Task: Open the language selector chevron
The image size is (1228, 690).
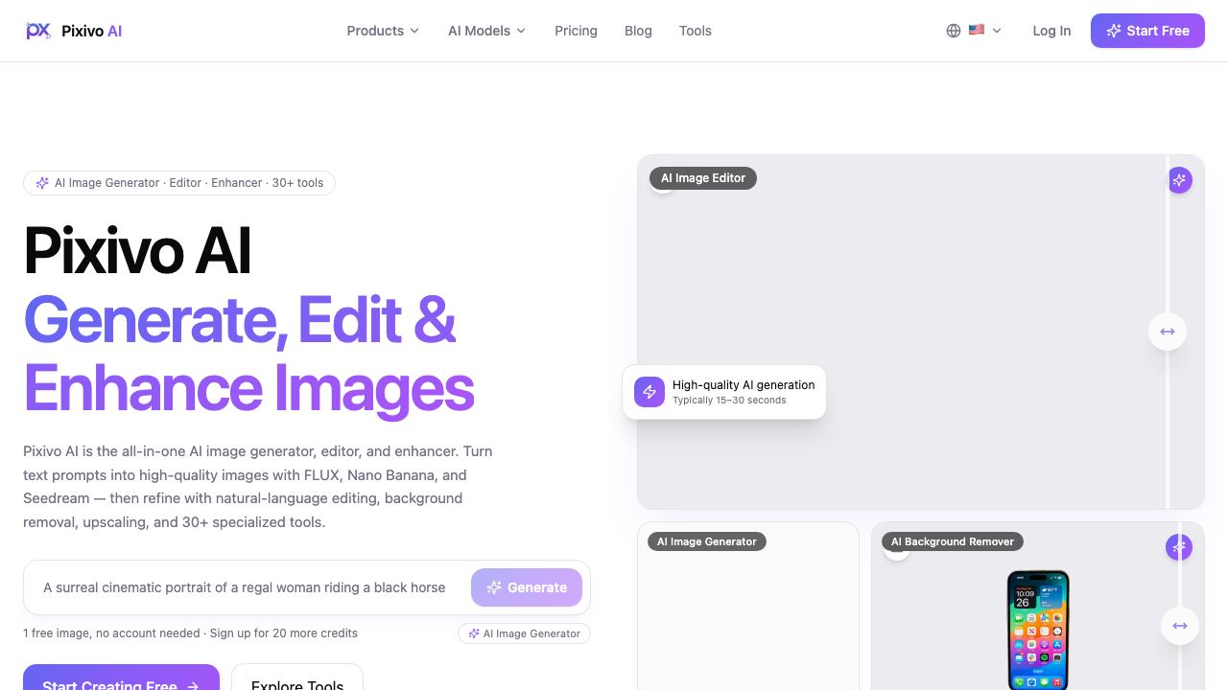Action: coord(997,31)
